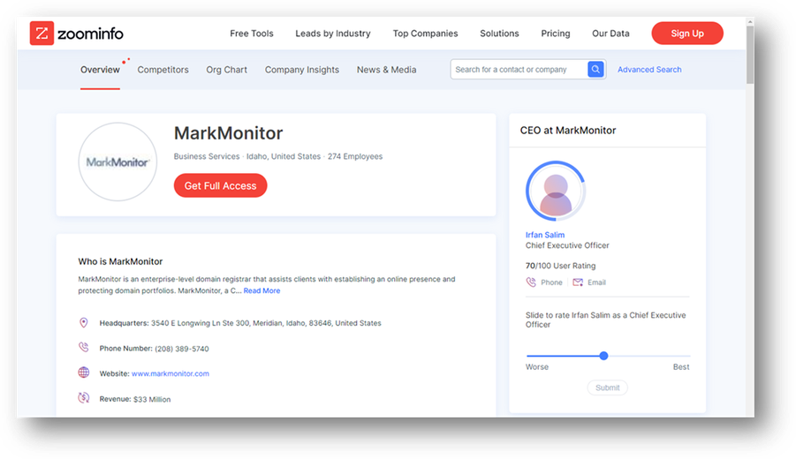Image resolution: width=796 pixels, height=459 pixels.
Task: Go to the Pricing page
Action: point(556,34)
